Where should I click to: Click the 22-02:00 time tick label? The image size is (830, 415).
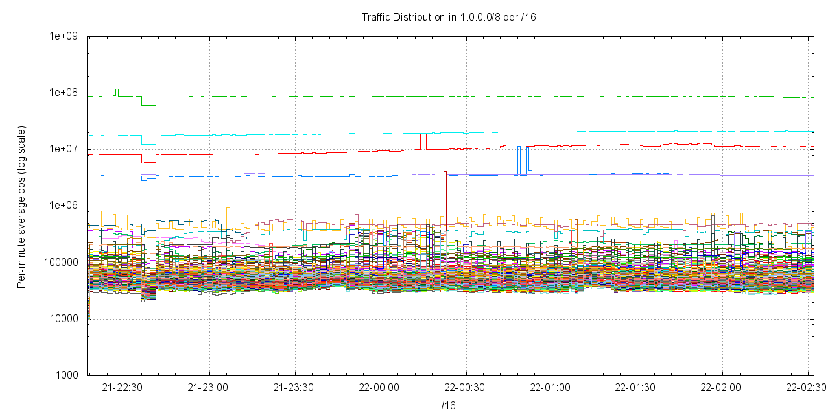tap(722, 387)
